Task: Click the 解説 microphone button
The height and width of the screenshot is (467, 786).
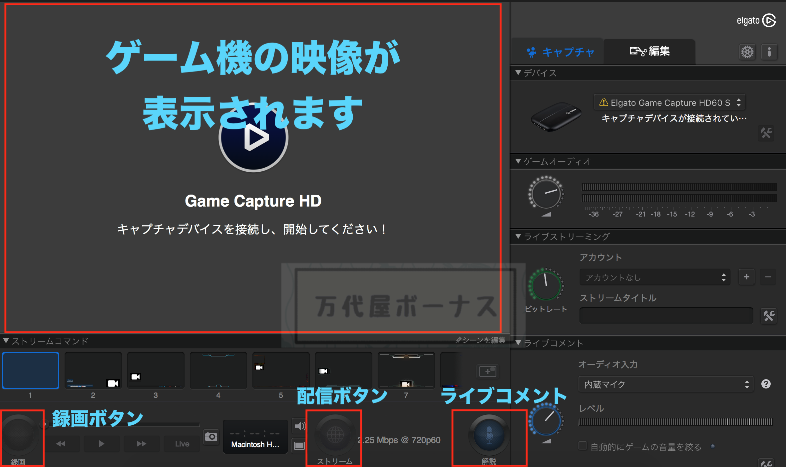Action: pos(489,435)
